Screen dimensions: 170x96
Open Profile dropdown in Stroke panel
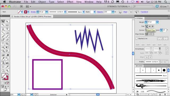click(160, 62)
